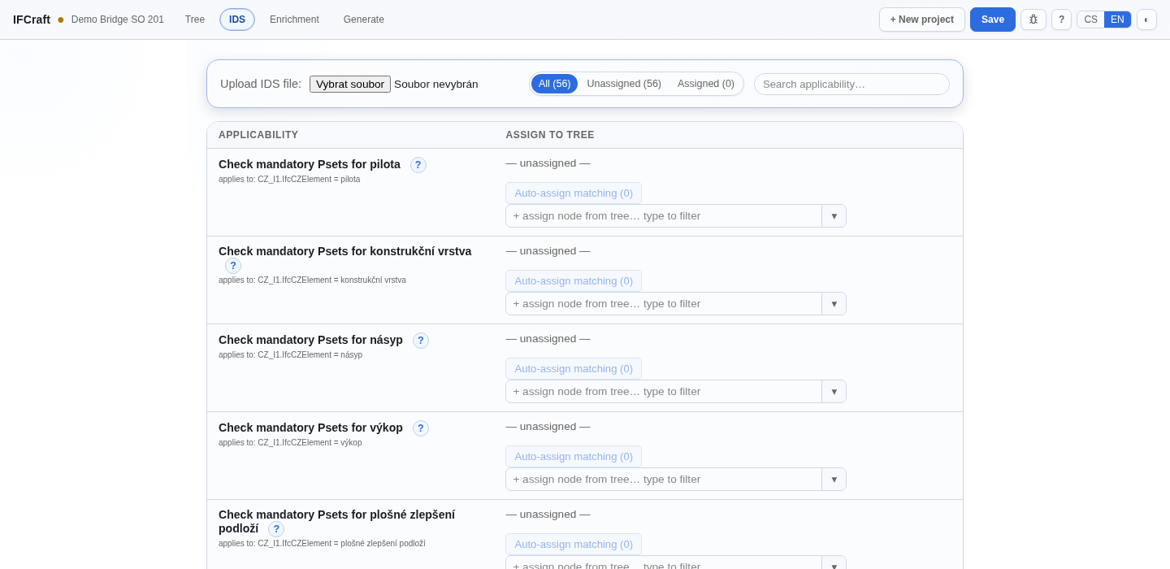The image size is (1170, 569).
Task: Click the Save button
Action: tap(993, 20)
